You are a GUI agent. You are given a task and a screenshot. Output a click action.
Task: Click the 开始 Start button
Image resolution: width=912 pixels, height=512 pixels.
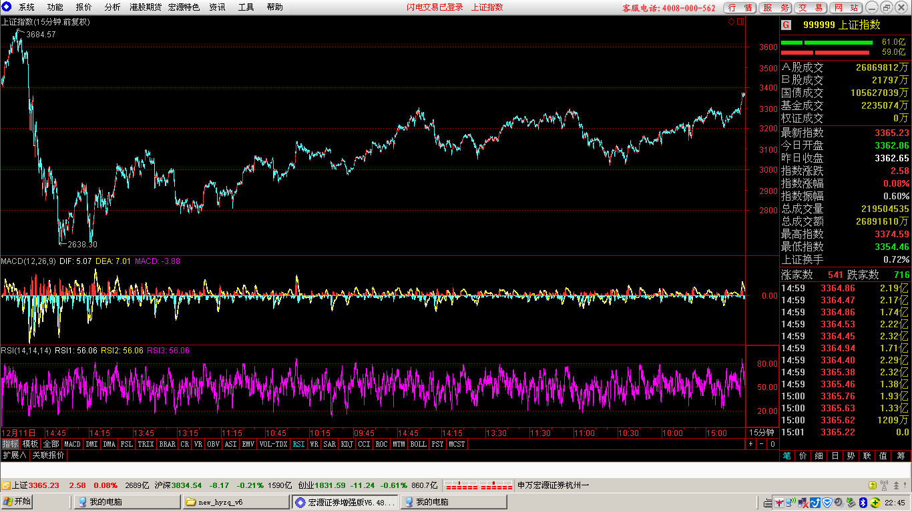pyautogui.click(x=17, y=502)
